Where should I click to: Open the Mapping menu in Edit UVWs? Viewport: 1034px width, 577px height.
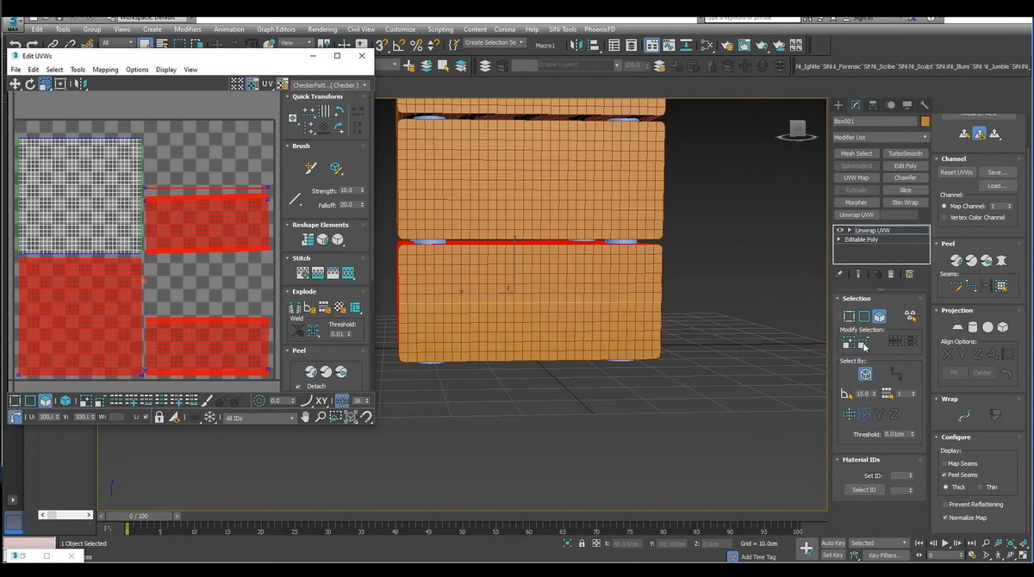105,70
